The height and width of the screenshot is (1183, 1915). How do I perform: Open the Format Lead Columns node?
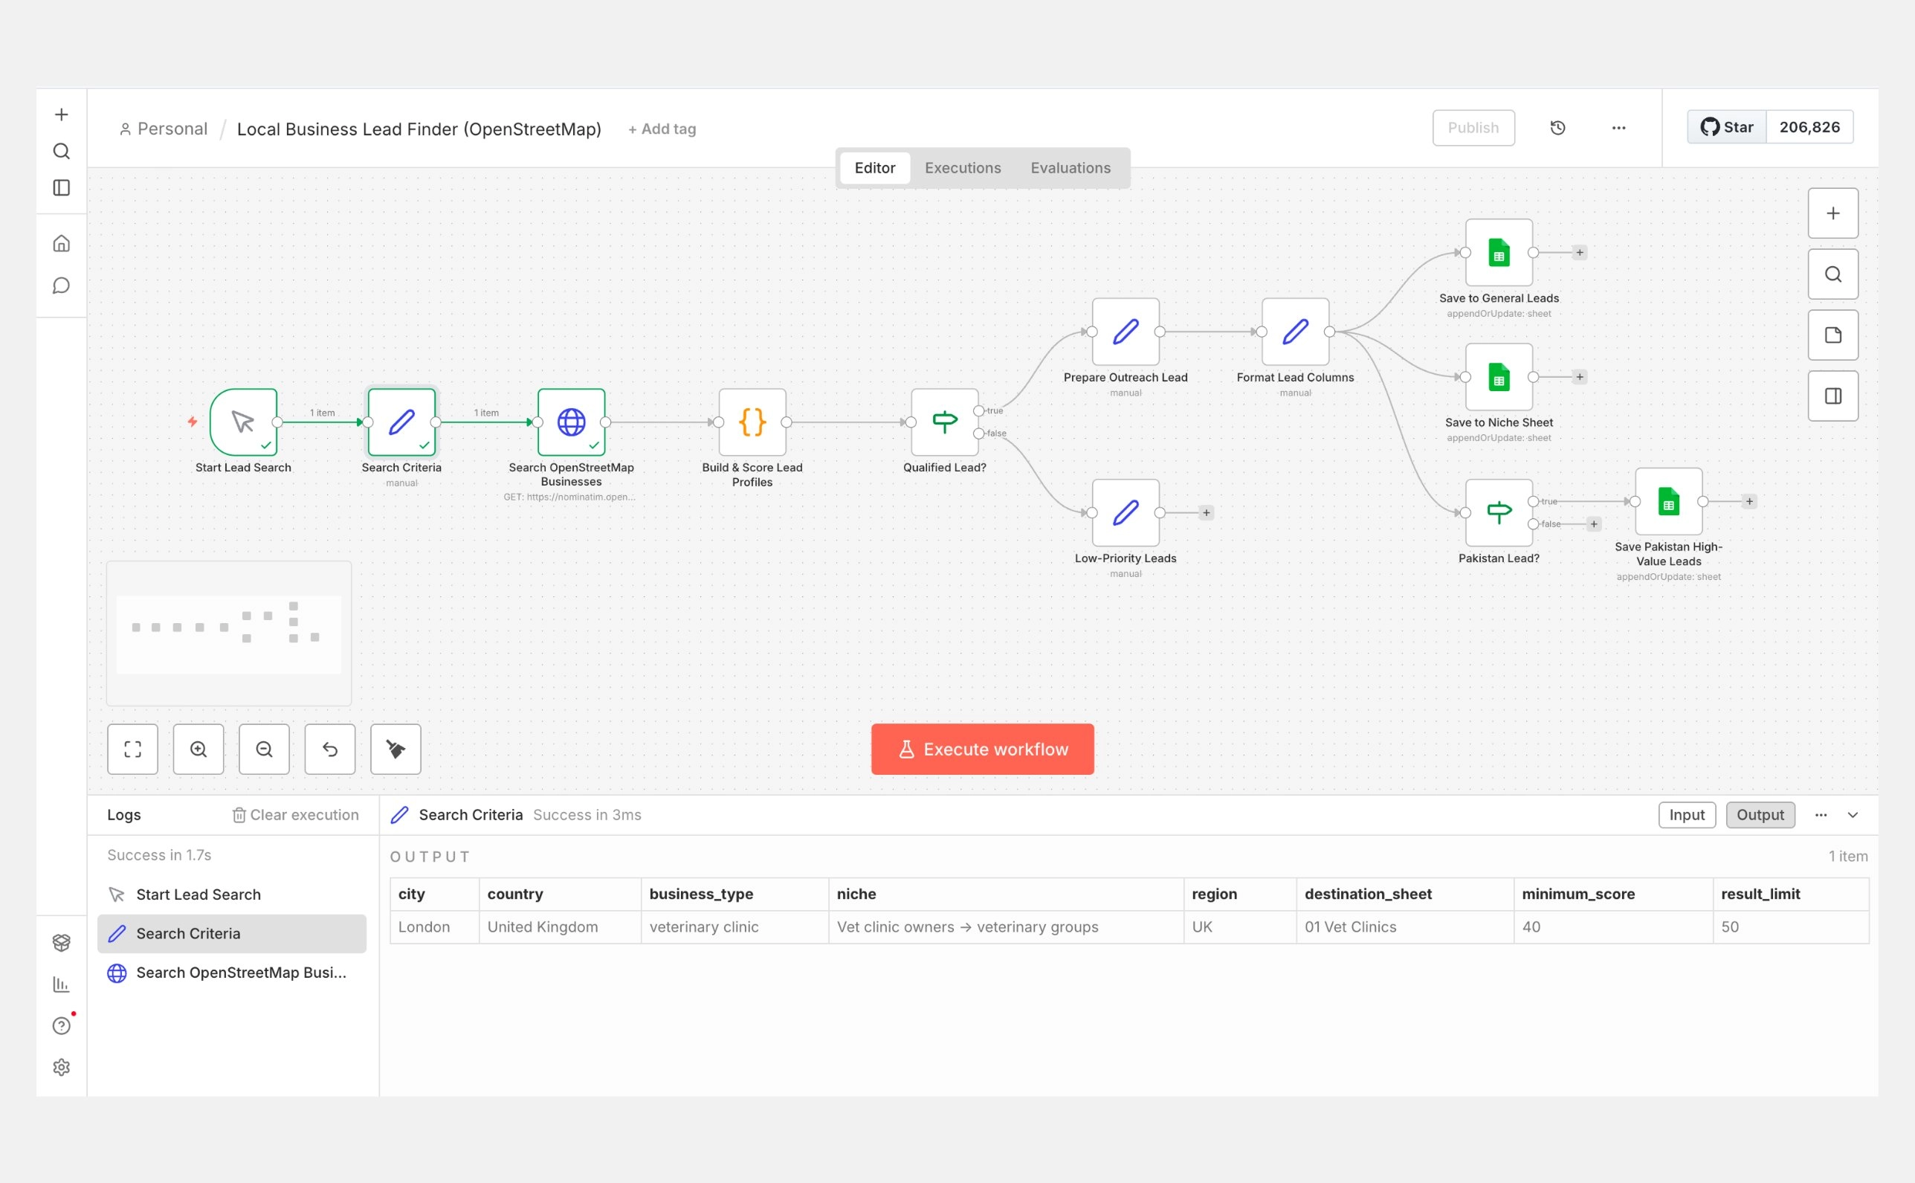[x=1295, y=331]
